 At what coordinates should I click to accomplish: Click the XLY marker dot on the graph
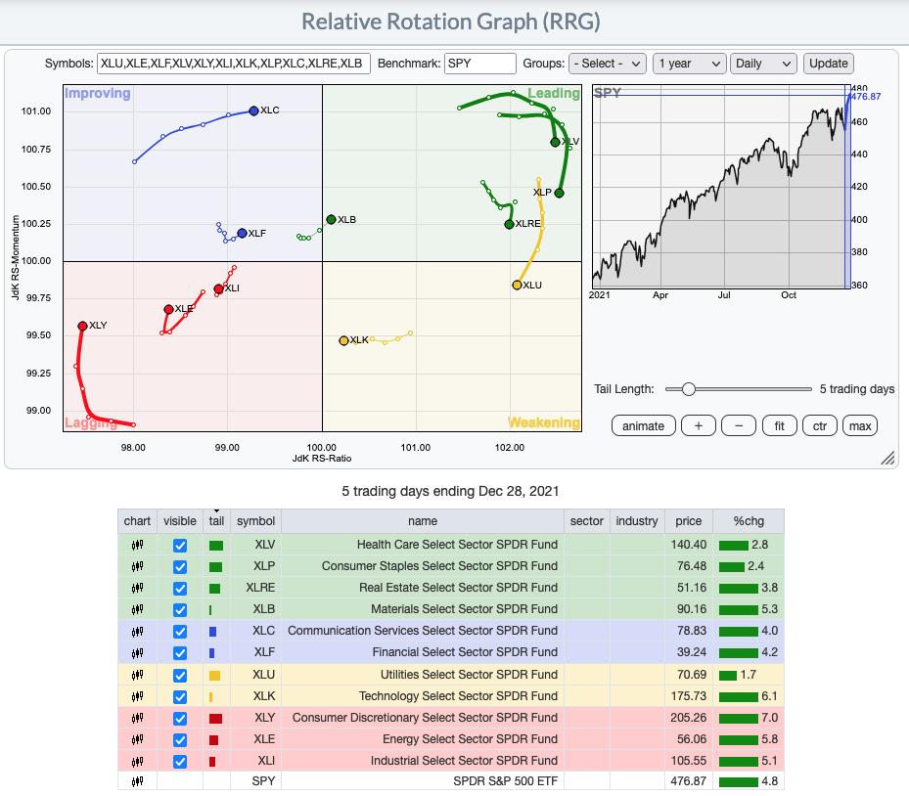click(x=82, y=327)
